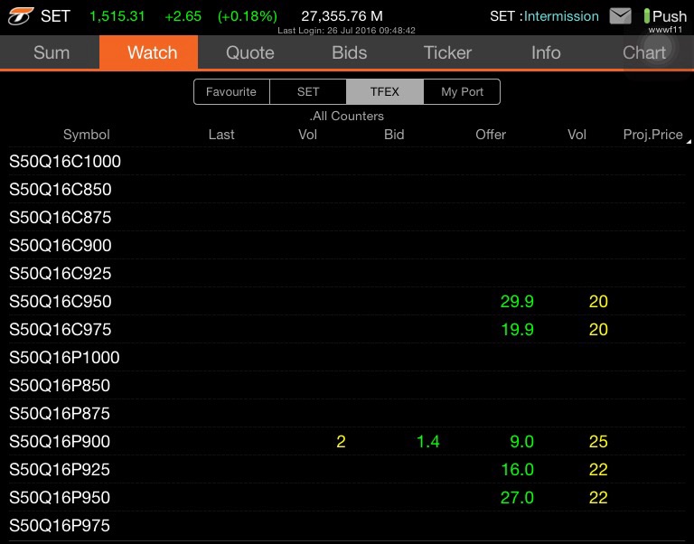Tap the Last column header

point(221,135)
